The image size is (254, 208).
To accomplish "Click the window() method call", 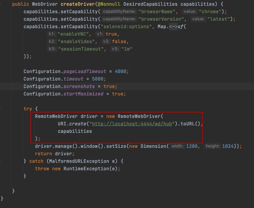I will click(x=92, y=146).
